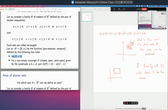Select the red pen tool in whiteboard toolbar
Image resolution: width=168 pixels, height=110 pixels.
click(127, 103)
